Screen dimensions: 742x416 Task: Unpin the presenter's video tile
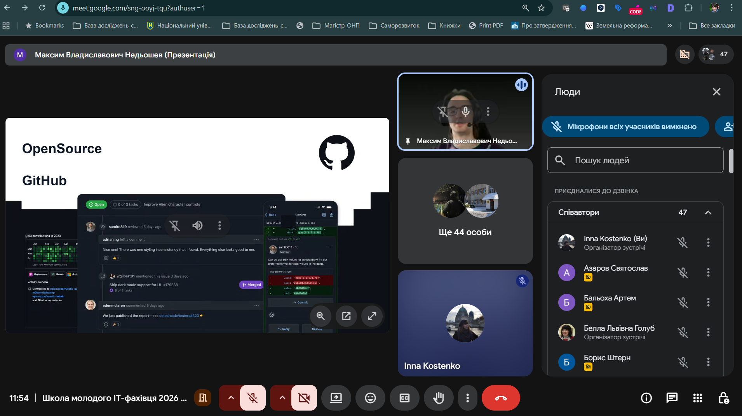coord(442,112)
